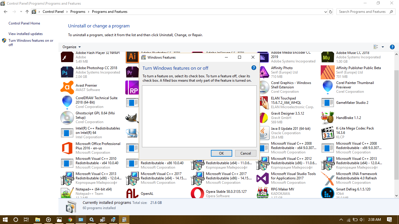Open Control Panel Home link

24,23
